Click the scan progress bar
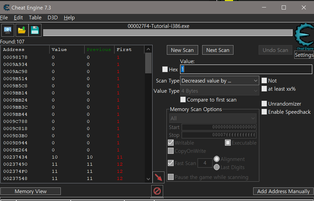The height and width of the screenshot is (201, 314). pos(168,33)
